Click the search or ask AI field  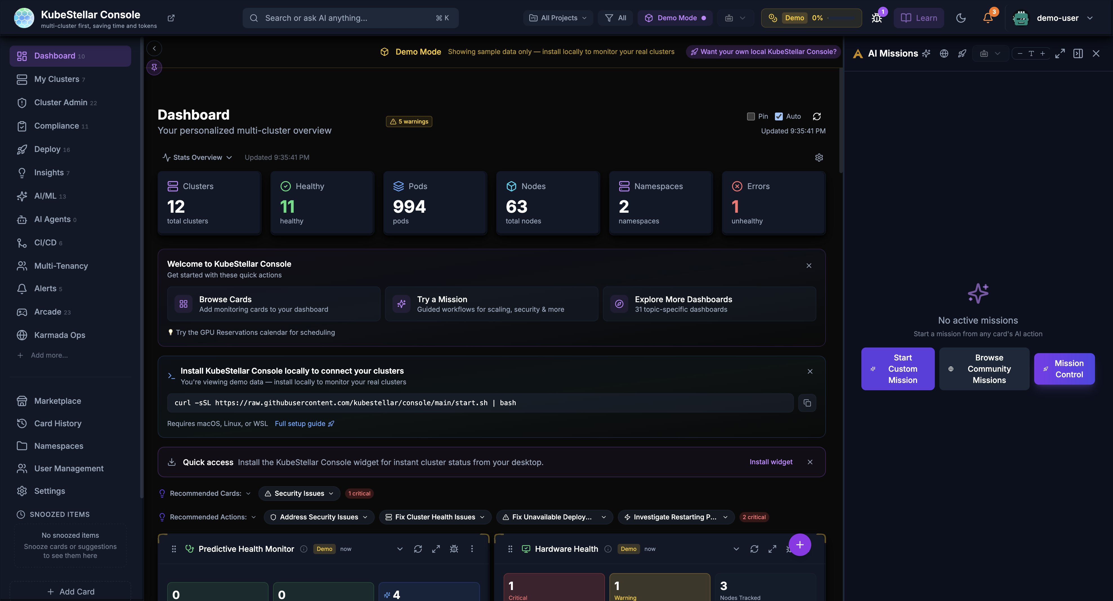pyautogui.click(x=350, y=18)
